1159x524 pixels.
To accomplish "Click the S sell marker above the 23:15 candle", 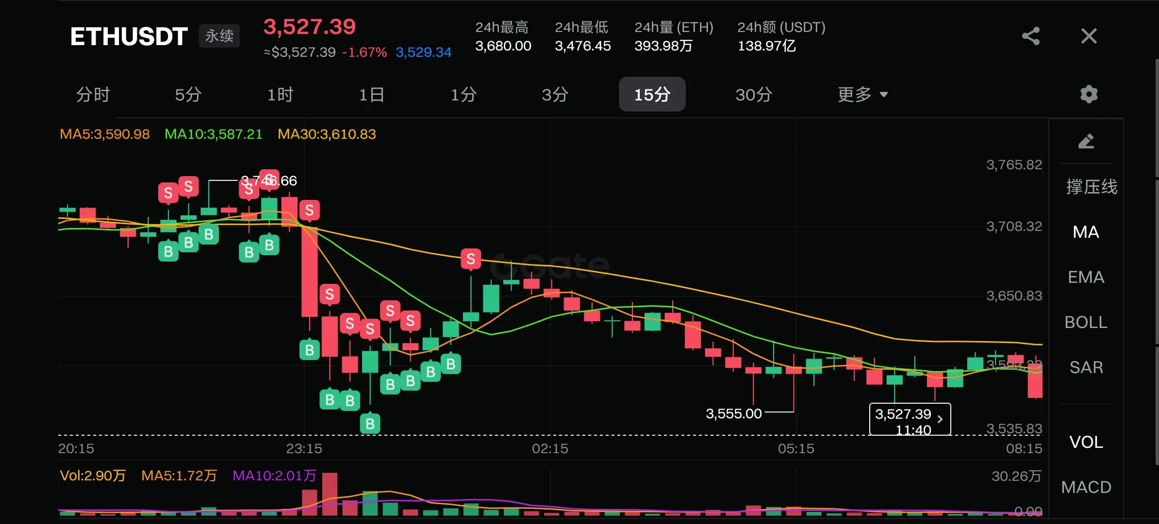I will [309, 210].
